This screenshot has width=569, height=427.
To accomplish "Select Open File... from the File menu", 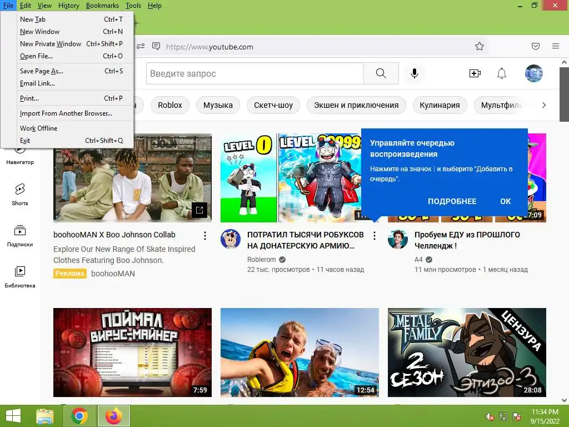I will coord(72,56).
